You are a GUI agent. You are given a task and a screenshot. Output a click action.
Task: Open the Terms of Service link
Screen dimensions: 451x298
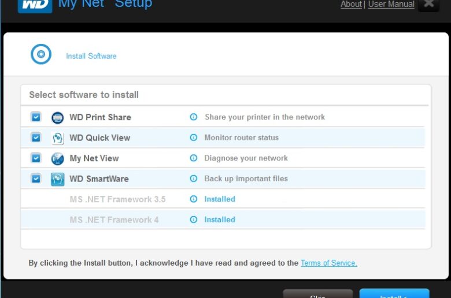329,263
